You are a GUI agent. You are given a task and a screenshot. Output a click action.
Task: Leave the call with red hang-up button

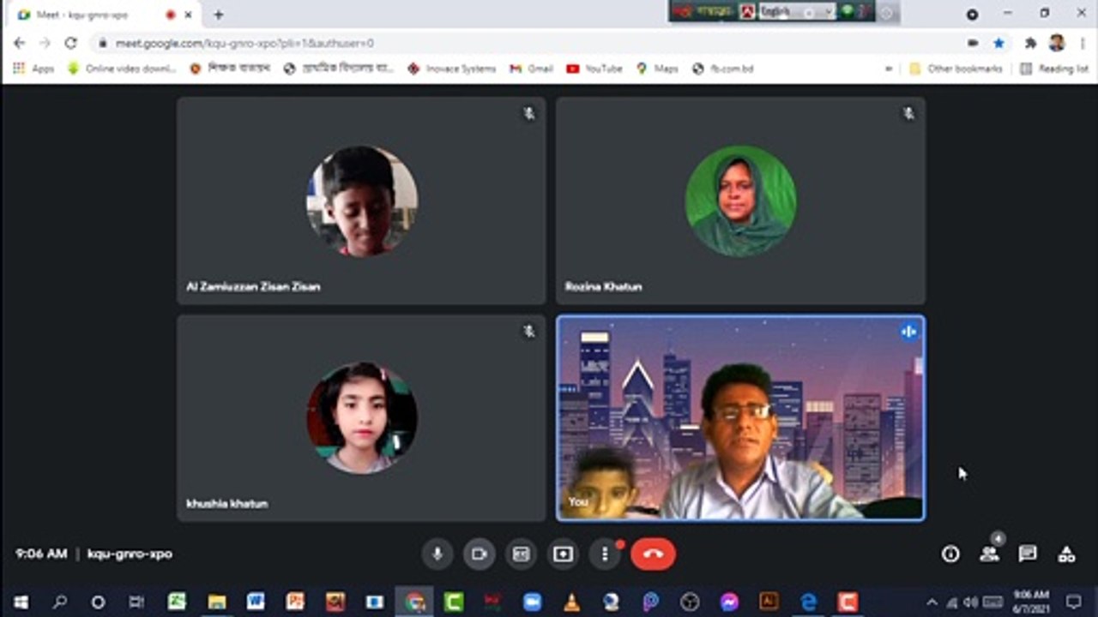click(653, 554)
